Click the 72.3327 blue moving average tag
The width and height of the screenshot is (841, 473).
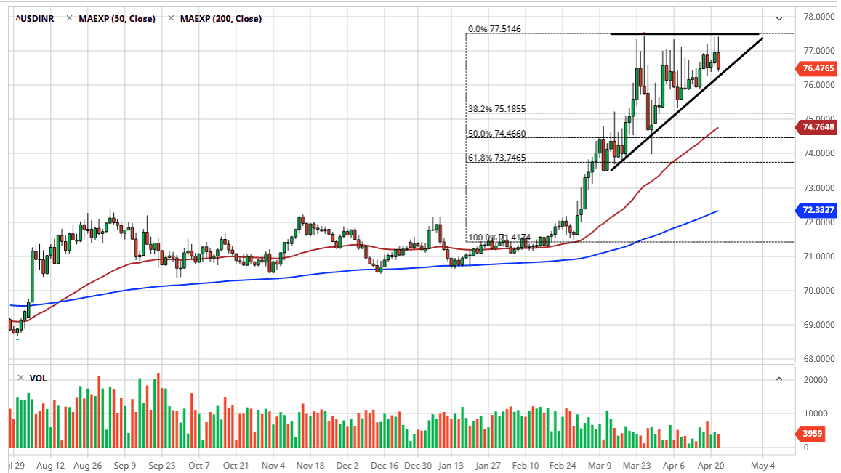[818, 210]
